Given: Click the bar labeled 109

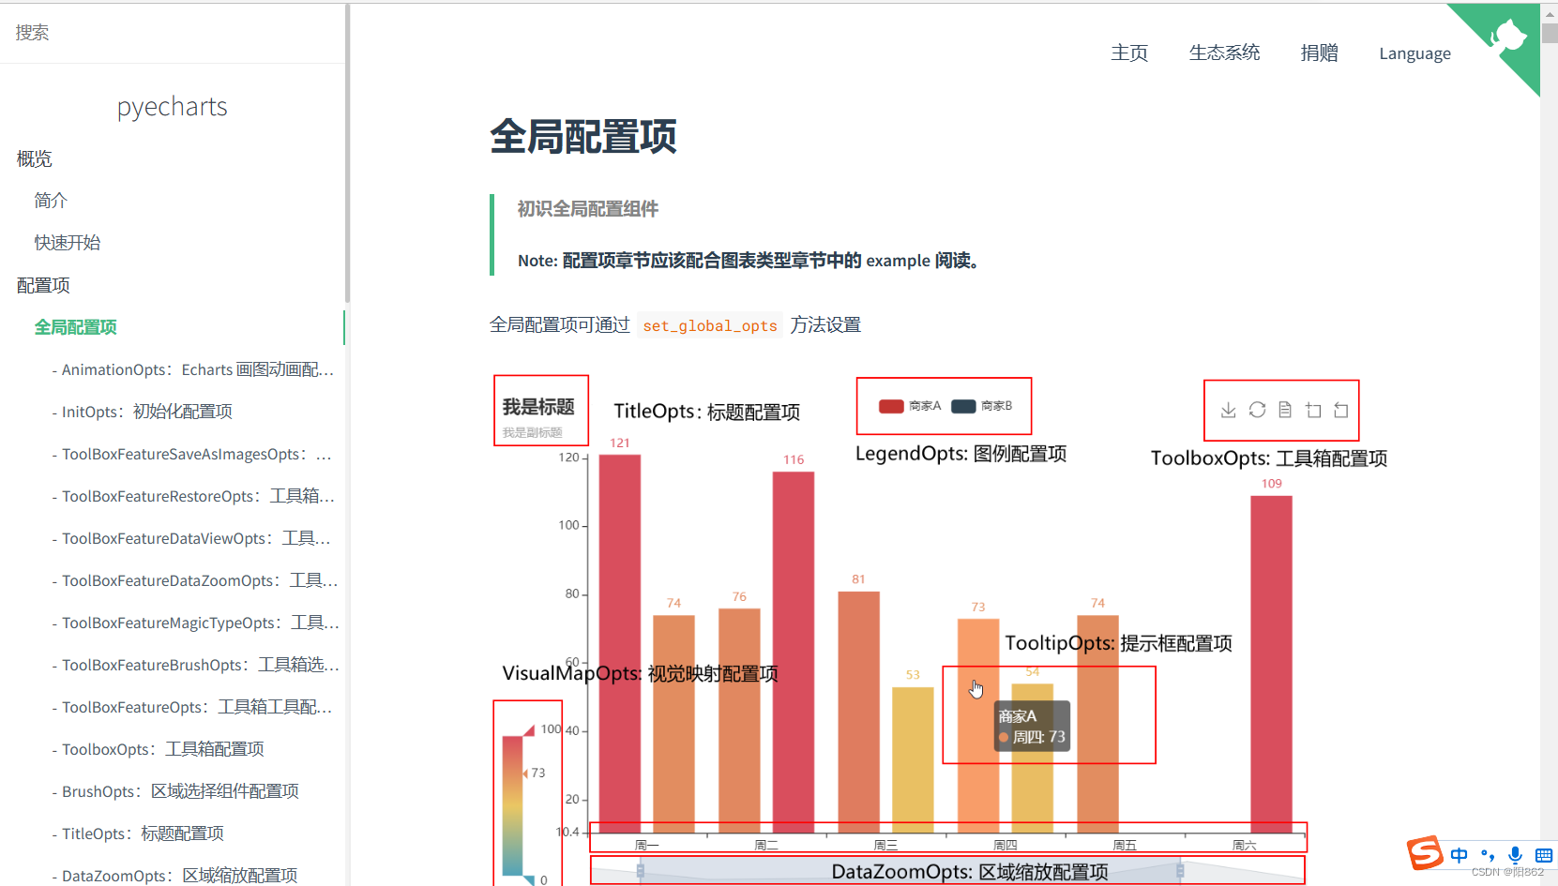Looking at the screenshot, I should pos(1271,665).
